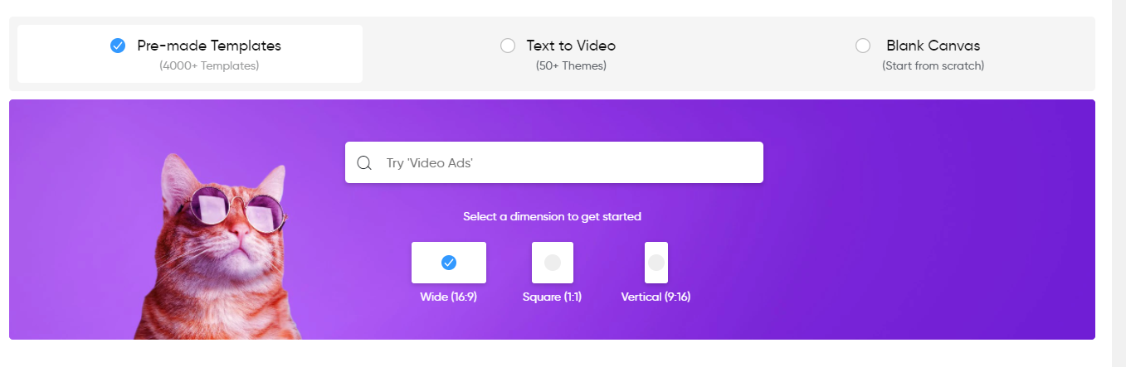Open the Text to Video tab label
Image resolution: width=1126 pixels, height=367 pixels.
[571, 46]
